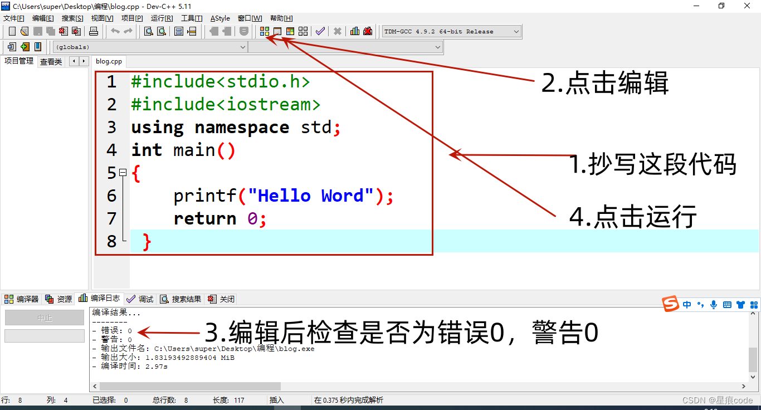Viewport: 761px width, 410px height.
Task: Switch to the 资源 bottom tab
Action: pyautogui.click(x=59, y=299)
